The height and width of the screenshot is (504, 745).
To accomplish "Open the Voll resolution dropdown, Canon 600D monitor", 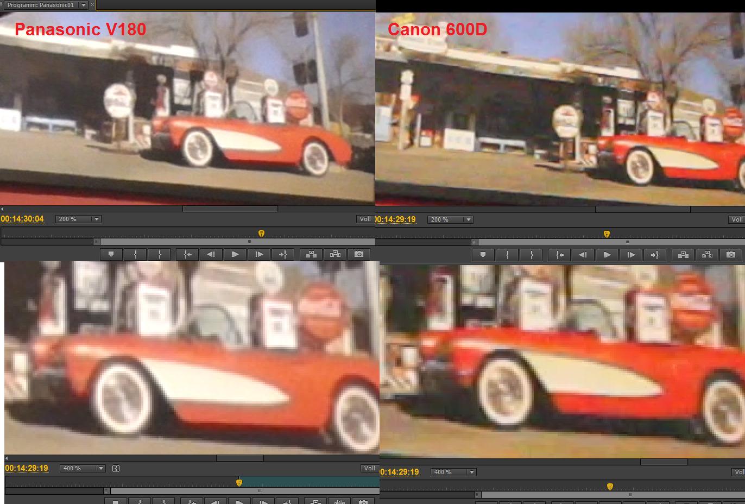I will [737, 219].
